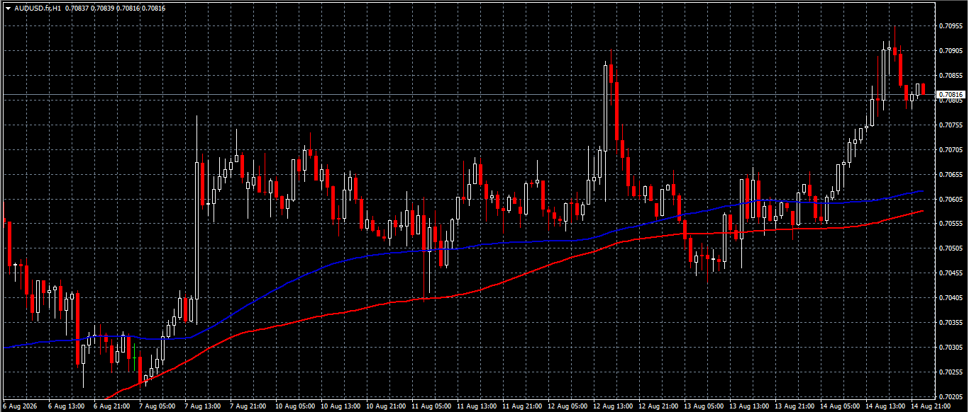Click the 0.70905 price axis label
Screen dimensions: 969x412
point(951,51)
